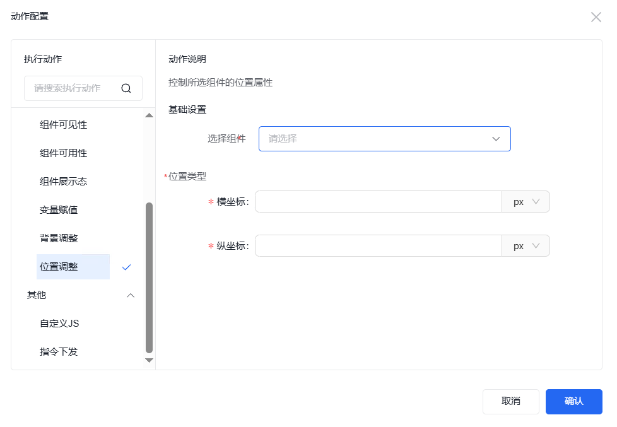Click the checkmark beside 位置调整
Screen dimensions: 617x427
[x=127, y=267]
